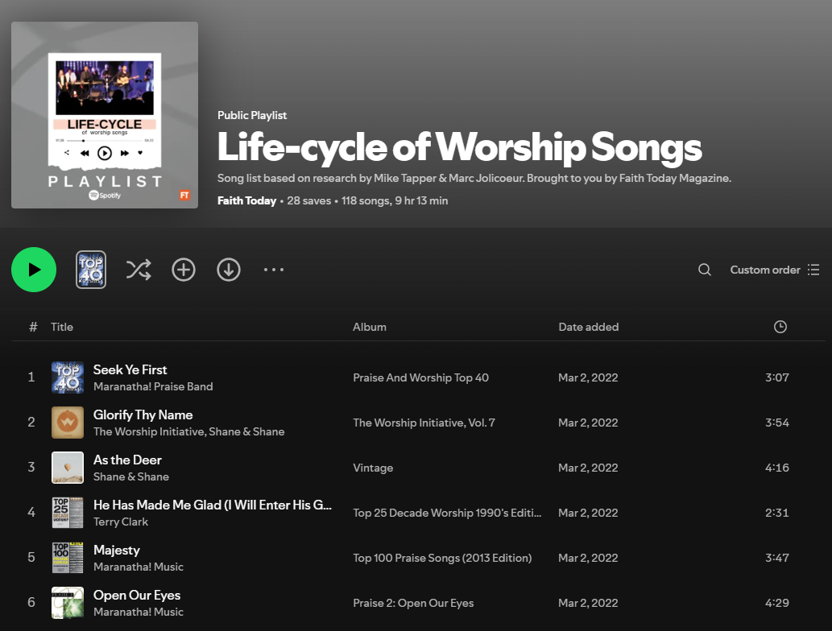Screen dimensions: 832x631
Task: Click the playlist description text about Mike Tapper
Action: [x=474, y=178]
